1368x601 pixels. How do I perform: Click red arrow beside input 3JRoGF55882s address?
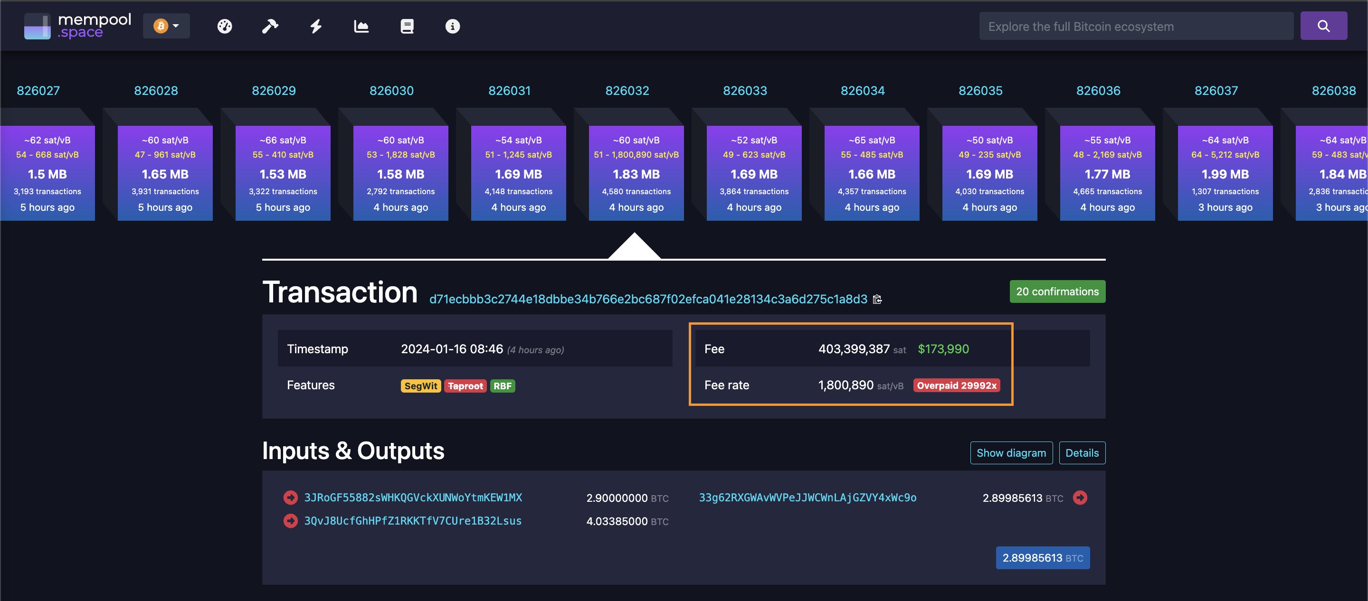(x=291, y=498)
